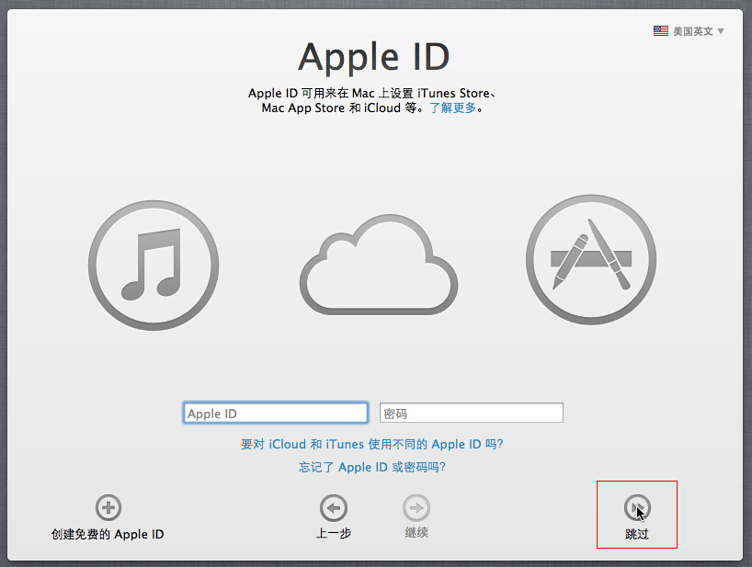Click the US flag icon
The height and width of the screenshot is (567, 752).
[x=660, y=31]
